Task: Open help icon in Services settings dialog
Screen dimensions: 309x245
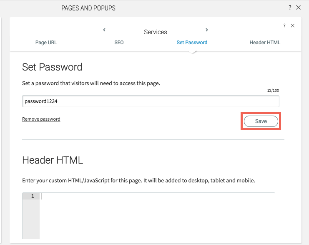Action: 284,25
